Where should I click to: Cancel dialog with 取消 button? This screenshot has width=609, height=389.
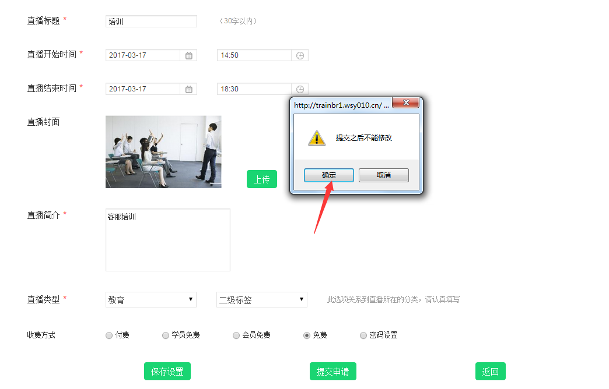pos(384,175)
